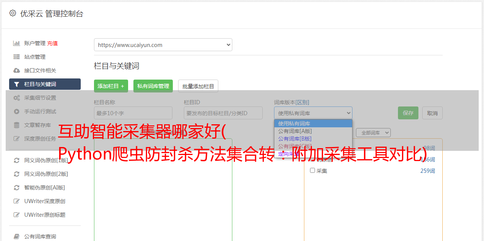
Task: Click the 词库版本[区别] label
Action: pos(291,102)
